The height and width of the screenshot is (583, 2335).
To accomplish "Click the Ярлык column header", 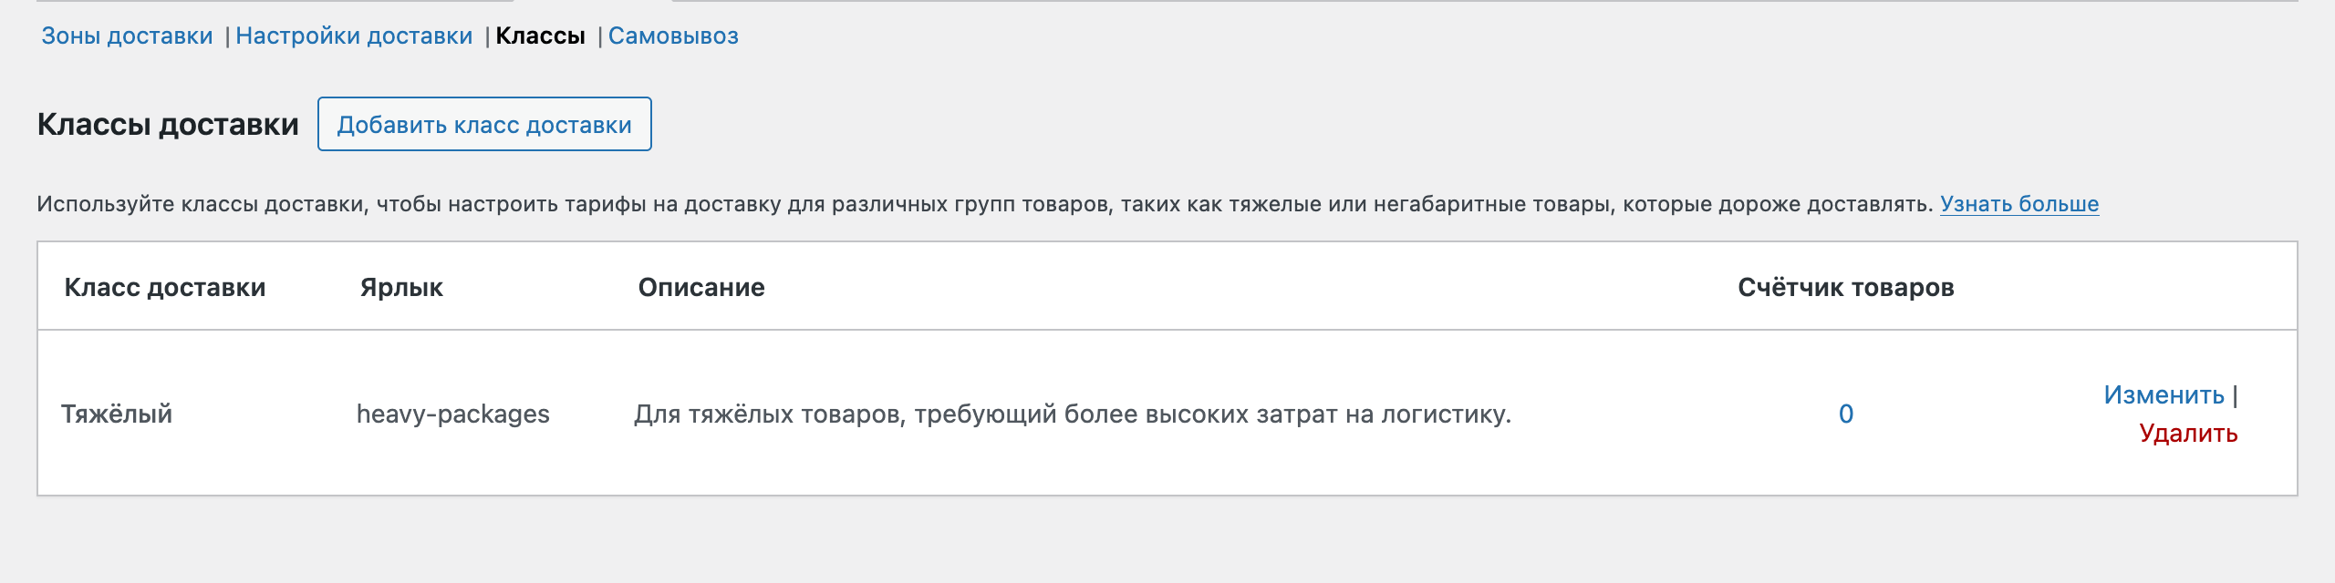I will click(401, 288).
